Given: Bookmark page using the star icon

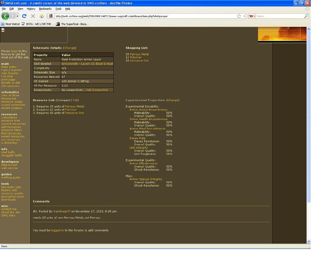Looking at the screenshot, I should coord(239,16).
